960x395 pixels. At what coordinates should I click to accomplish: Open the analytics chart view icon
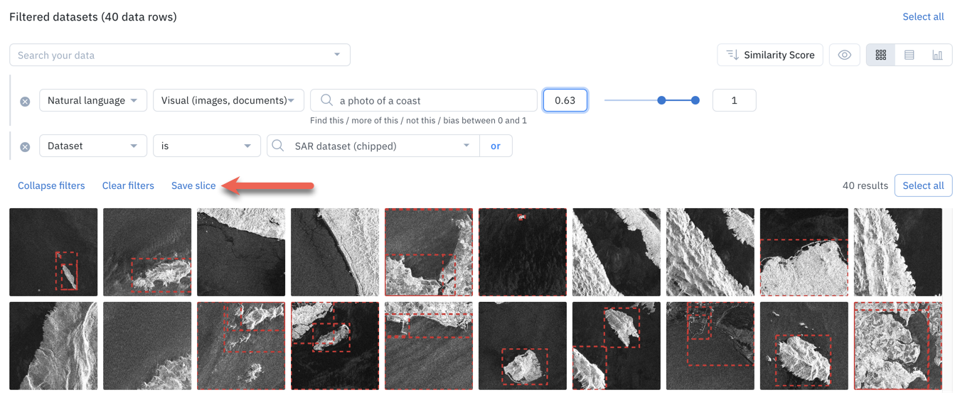[x=937, y=55]
